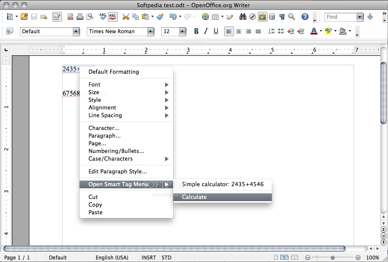This screenshot has height=262, width=388.
Task: Toggle Bold formatting
Action: (x=196, y=31)
